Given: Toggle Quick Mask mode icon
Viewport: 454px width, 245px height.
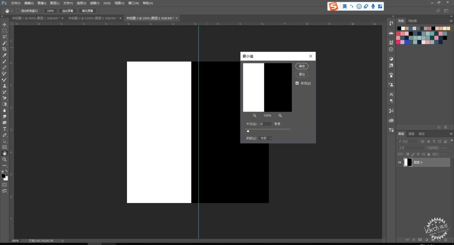Looking at the screenshot, I should pos(4,185).
